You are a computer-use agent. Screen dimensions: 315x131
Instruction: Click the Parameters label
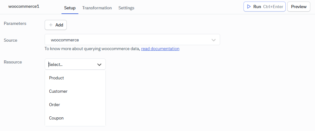pos(15,23)
